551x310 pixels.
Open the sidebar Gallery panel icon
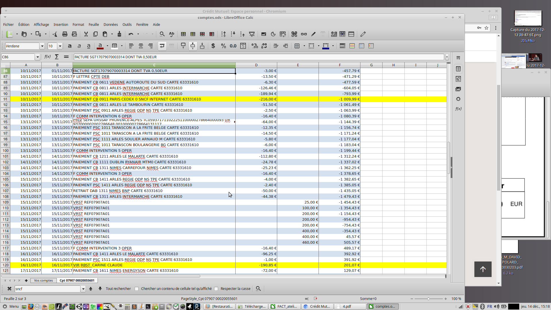[x=458, y=89]
